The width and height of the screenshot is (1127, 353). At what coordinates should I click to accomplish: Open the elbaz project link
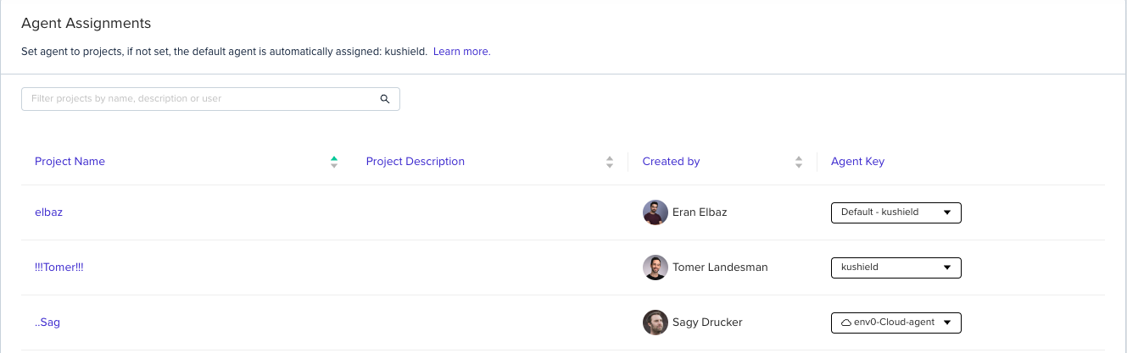coord(48,212)
